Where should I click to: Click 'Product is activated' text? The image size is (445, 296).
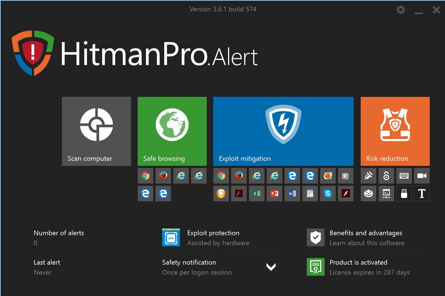coord(358,262)
